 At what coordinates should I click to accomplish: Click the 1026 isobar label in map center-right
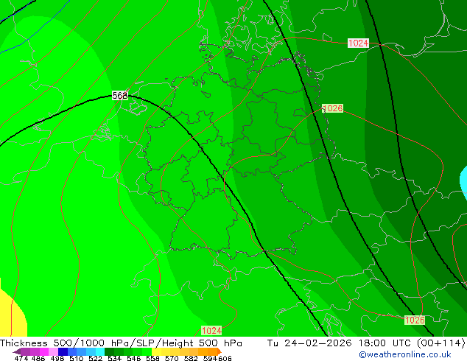332,108
